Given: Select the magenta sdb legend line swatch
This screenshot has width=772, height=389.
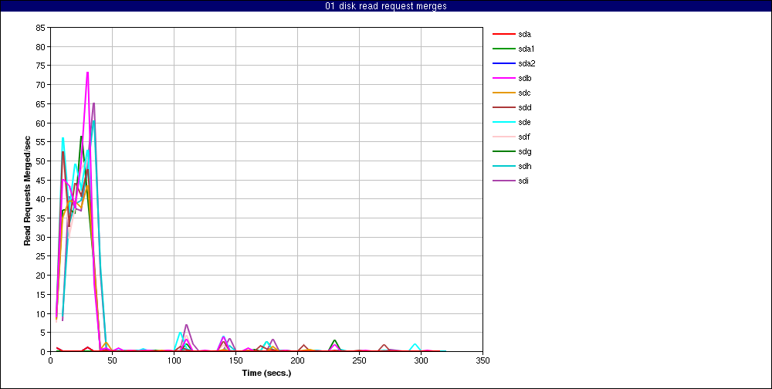Looking at the screenshot, I should [x=503, y=78].
